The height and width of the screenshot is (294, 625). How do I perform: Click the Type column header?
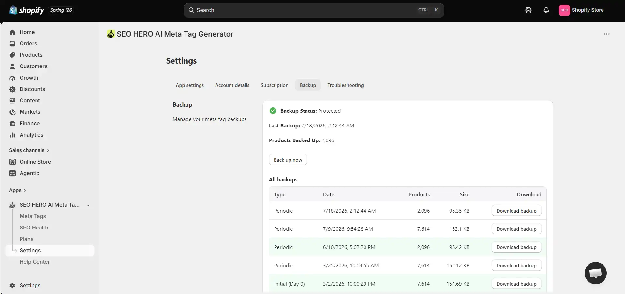click(280, 194)
